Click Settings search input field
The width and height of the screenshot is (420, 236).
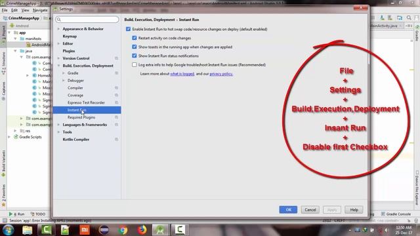(87, 19)
